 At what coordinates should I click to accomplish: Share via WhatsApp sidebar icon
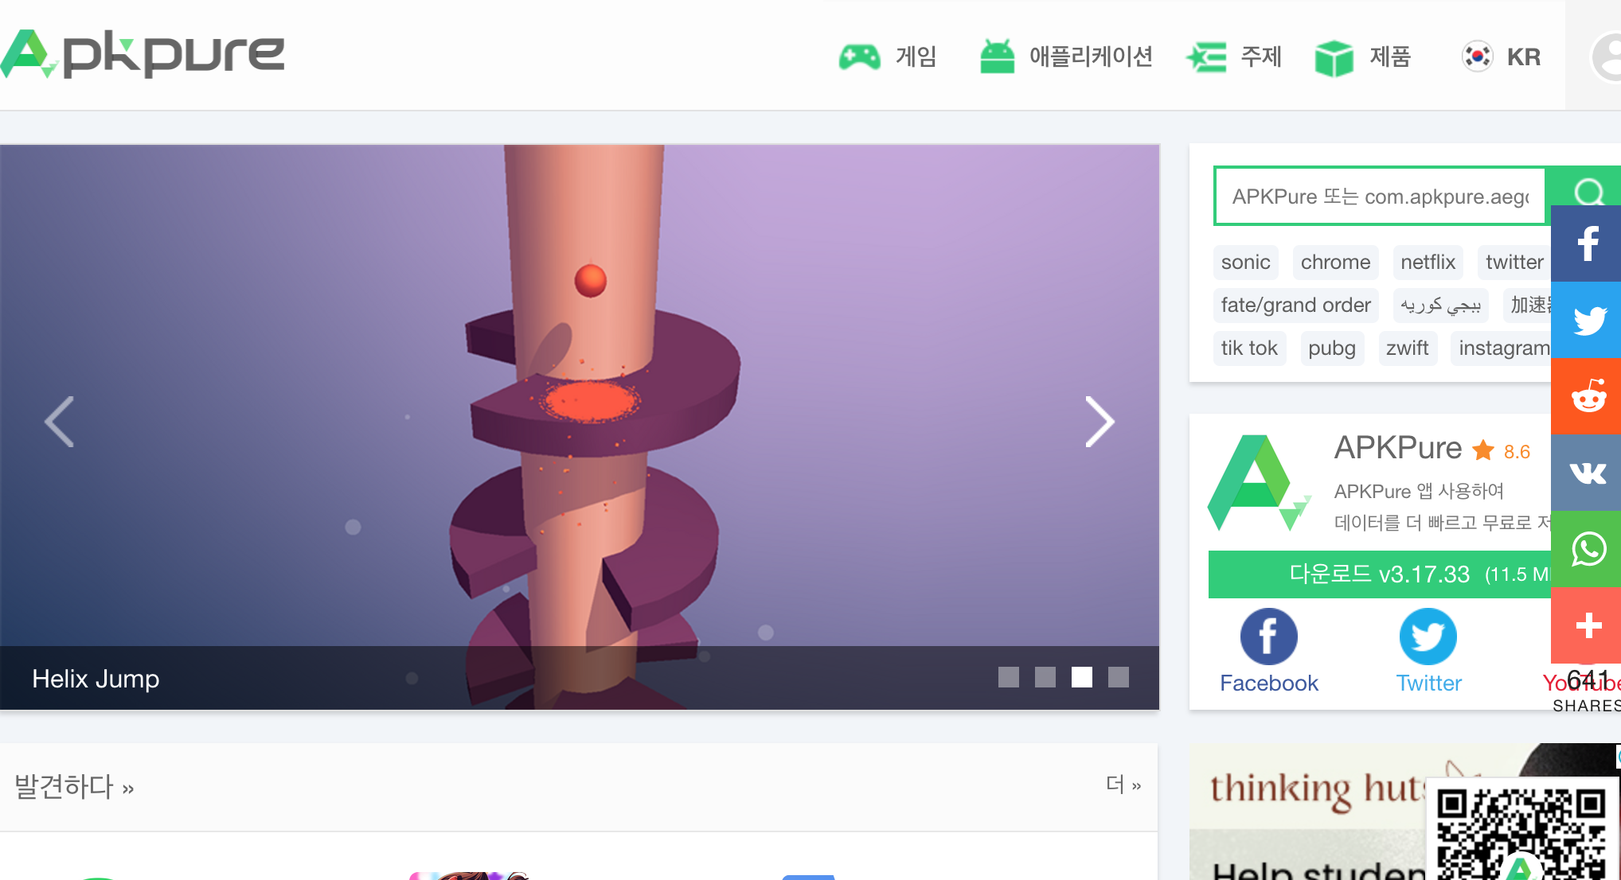coord(1587,549)
